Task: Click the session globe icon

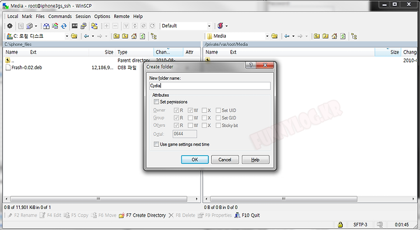Action: [220, 26]
